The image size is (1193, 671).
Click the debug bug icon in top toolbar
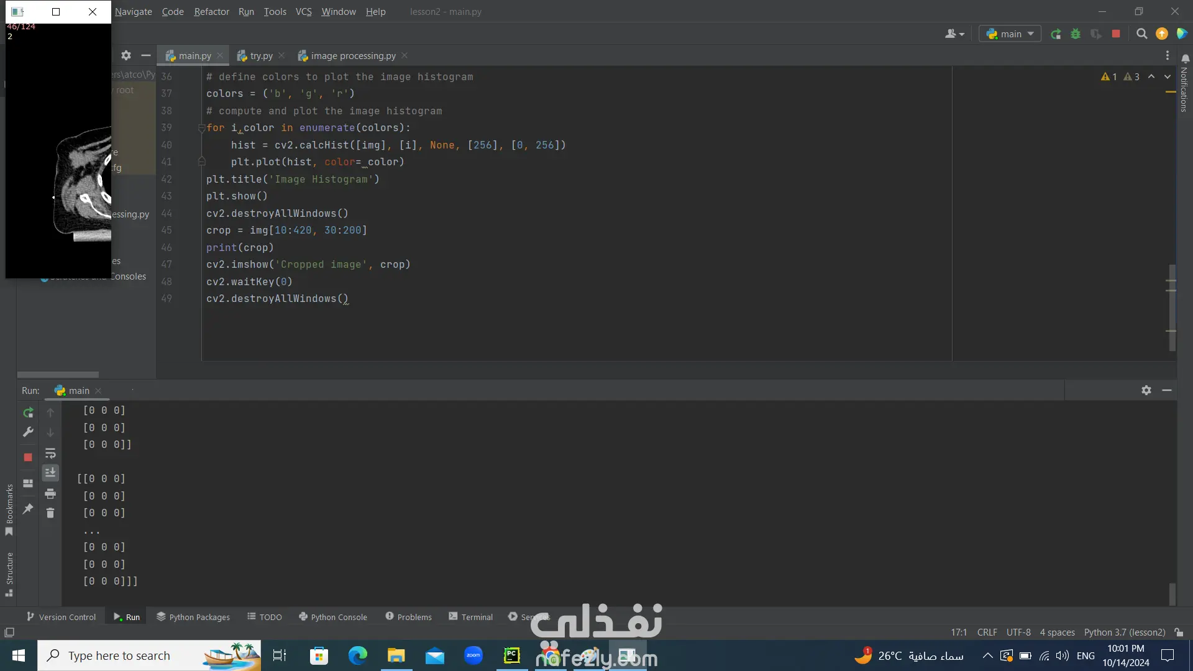point(1076,34)
